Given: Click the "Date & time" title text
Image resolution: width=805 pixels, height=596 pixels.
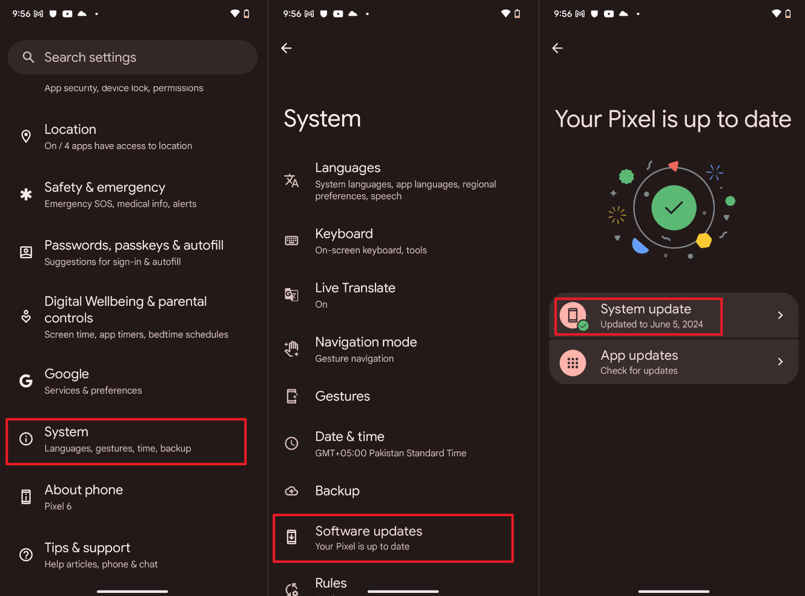Looking at the screenshot, I should point(349,437).
